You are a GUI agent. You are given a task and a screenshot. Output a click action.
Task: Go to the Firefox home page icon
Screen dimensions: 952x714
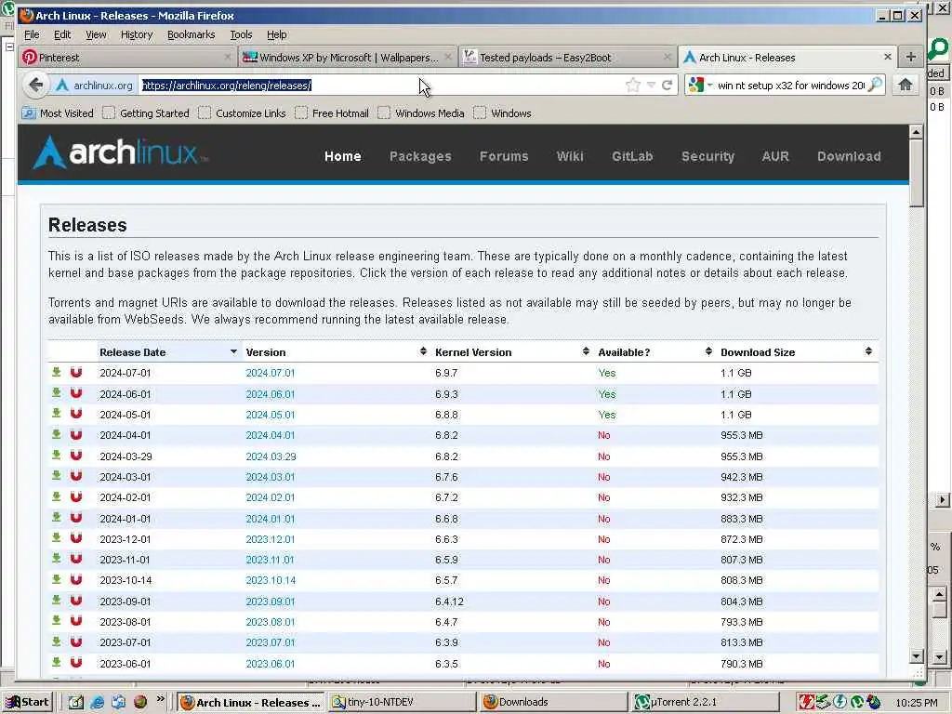(x=906, y=85)
